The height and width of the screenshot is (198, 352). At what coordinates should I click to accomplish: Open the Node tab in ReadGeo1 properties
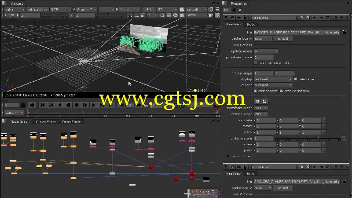[251, 24]
